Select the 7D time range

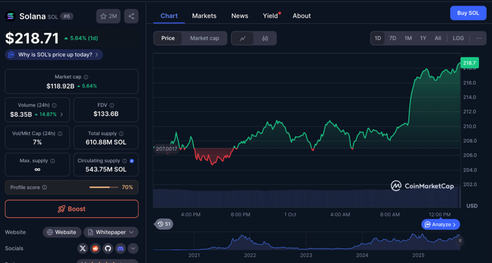pos(393,38)
